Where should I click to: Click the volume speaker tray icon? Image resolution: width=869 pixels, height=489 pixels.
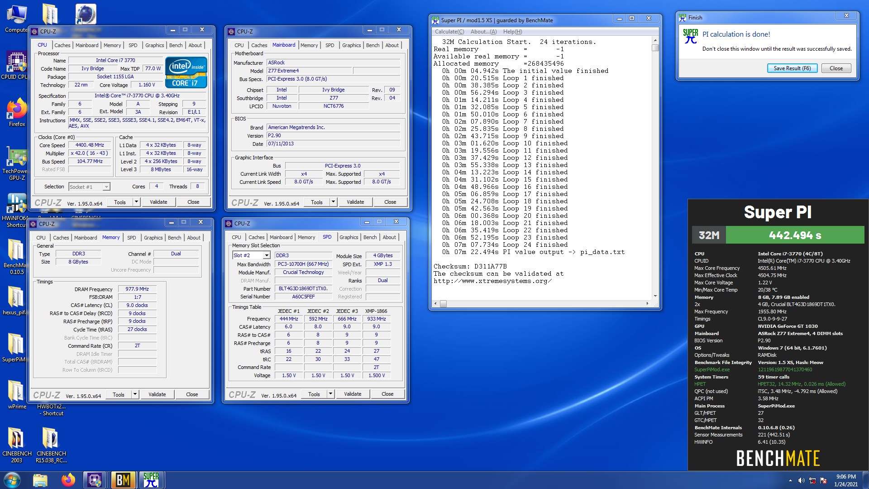[801, 480]
